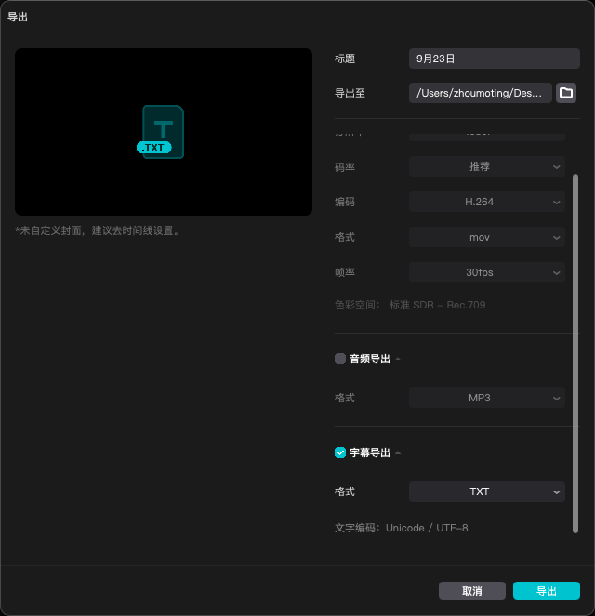Click the folder icon to browse export location

[566, 93]
